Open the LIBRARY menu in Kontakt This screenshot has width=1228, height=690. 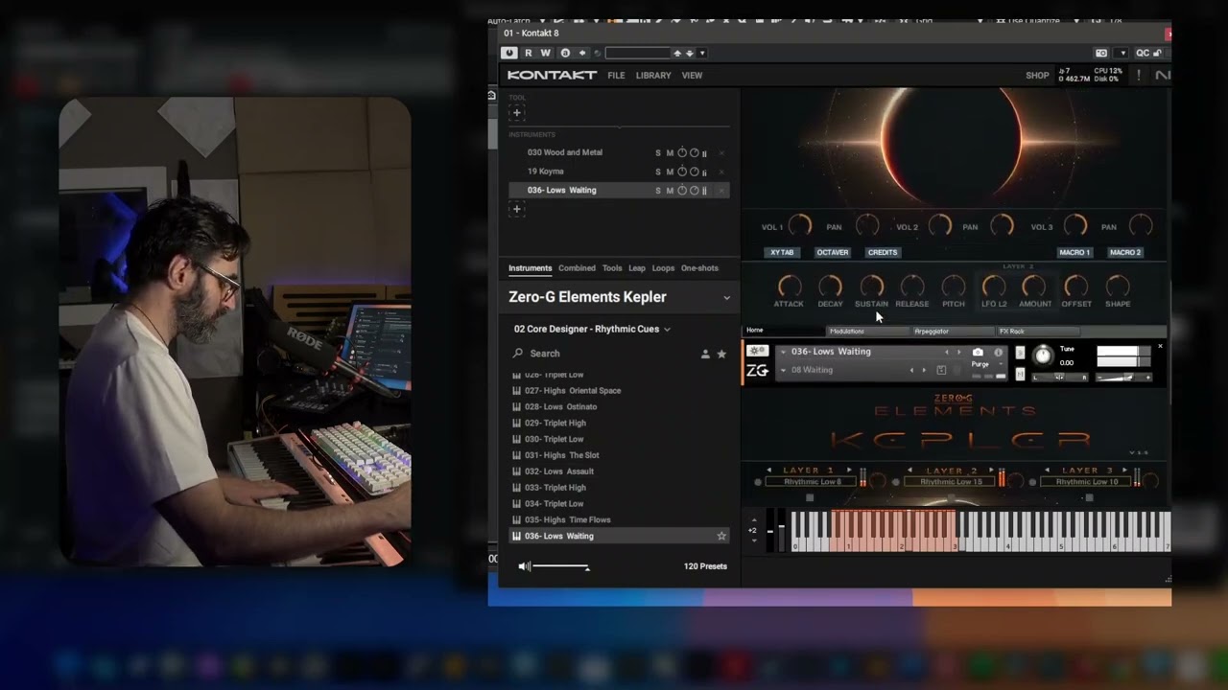[x=653, y=75]
